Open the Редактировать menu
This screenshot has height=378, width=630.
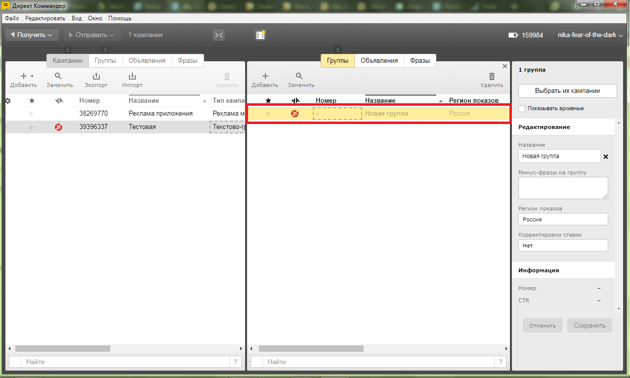tap(45, 18)
